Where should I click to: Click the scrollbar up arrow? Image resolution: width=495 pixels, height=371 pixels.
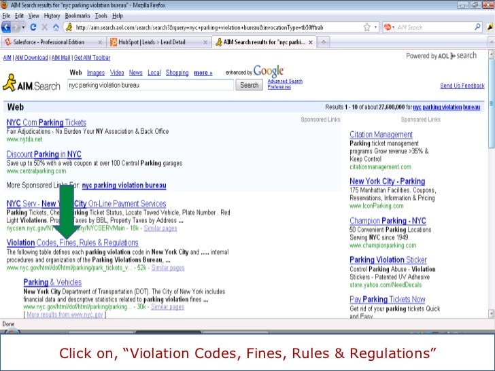[491, 54]
